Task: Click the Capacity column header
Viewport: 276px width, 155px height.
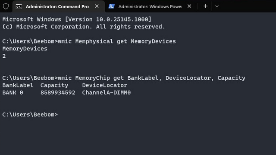Action: [54, 85]
